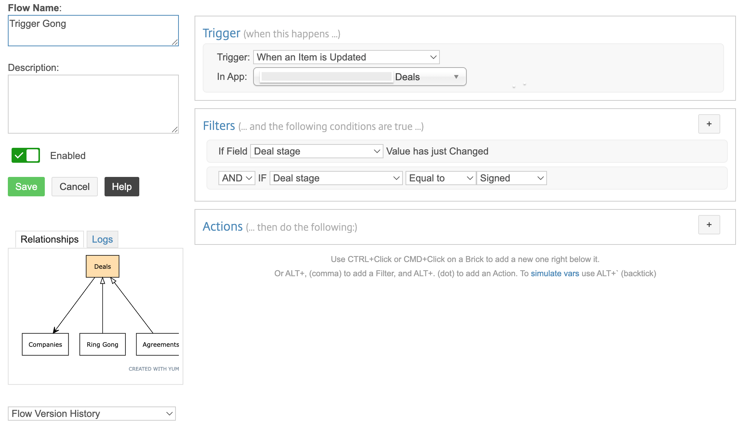Toggle the Enabled switch off
The image size is (752, 430).
tap(26, 155)
